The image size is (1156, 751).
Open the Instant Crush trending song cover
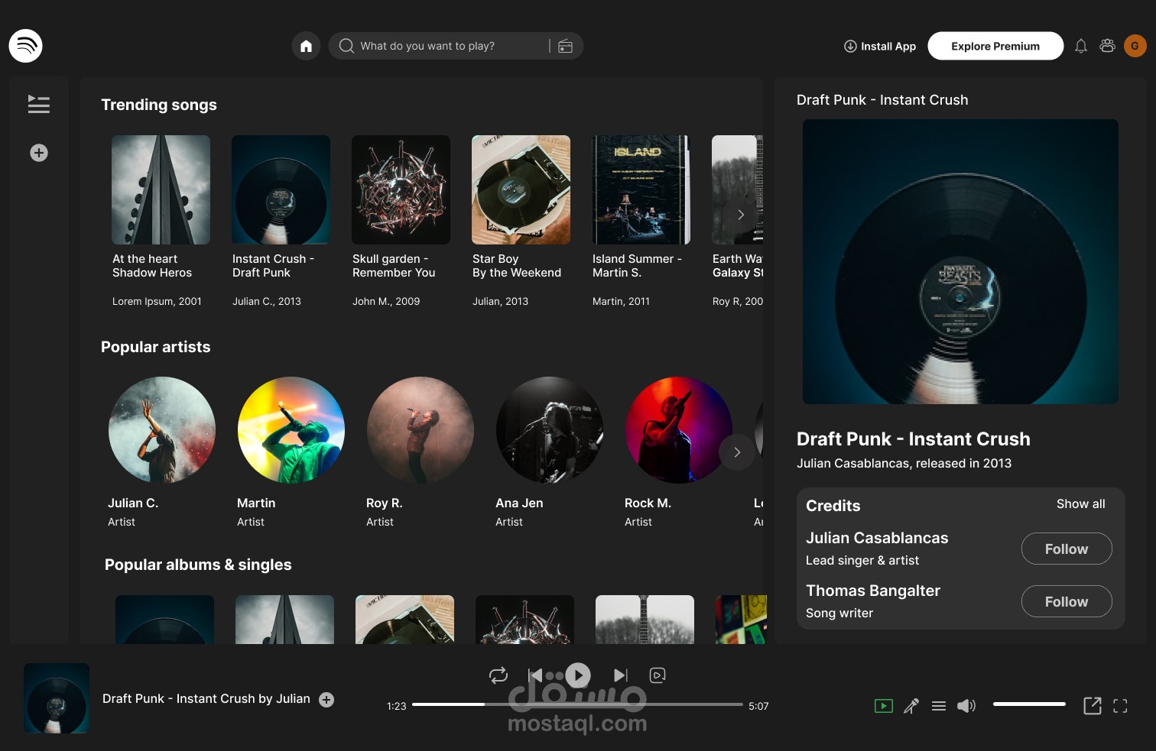point(281,189)
